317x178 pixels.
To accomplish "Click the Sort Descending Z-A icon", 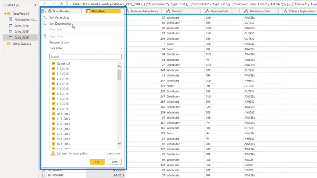I will (45, 23).
